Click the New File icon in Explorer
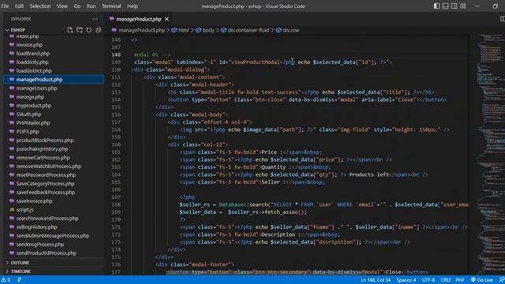 pyautogui.click(x=70, y=30)
